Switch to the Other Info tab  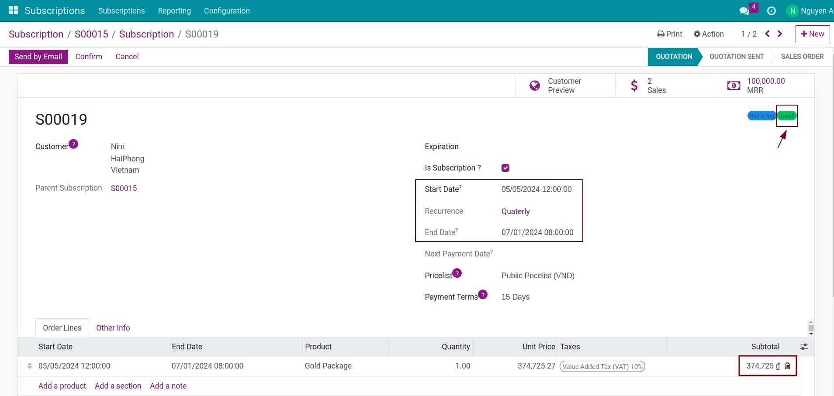tap(113, 328)
